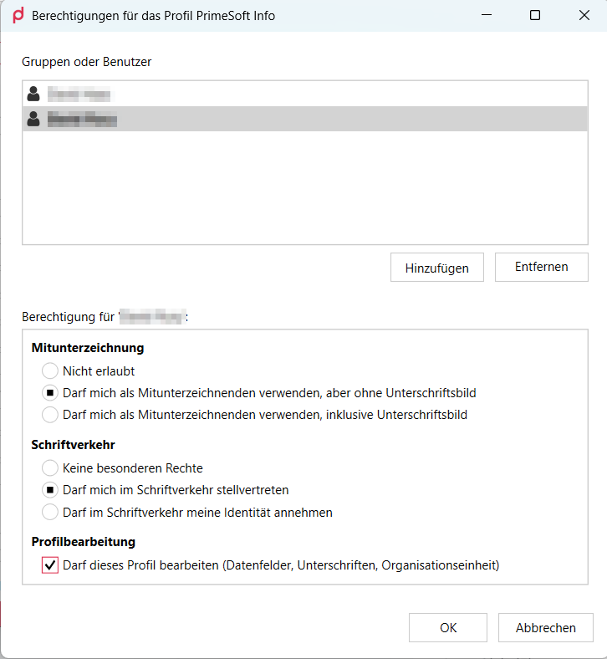Screen dimensions: 607x659
Task: Click the PrimeSoft logo in title bar
Action: point(18,16)
